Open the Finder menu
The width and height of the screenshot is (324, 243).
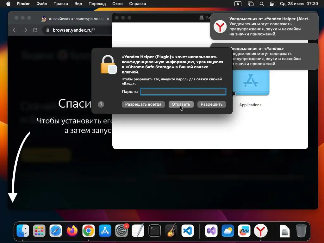[x=23, y=4]
